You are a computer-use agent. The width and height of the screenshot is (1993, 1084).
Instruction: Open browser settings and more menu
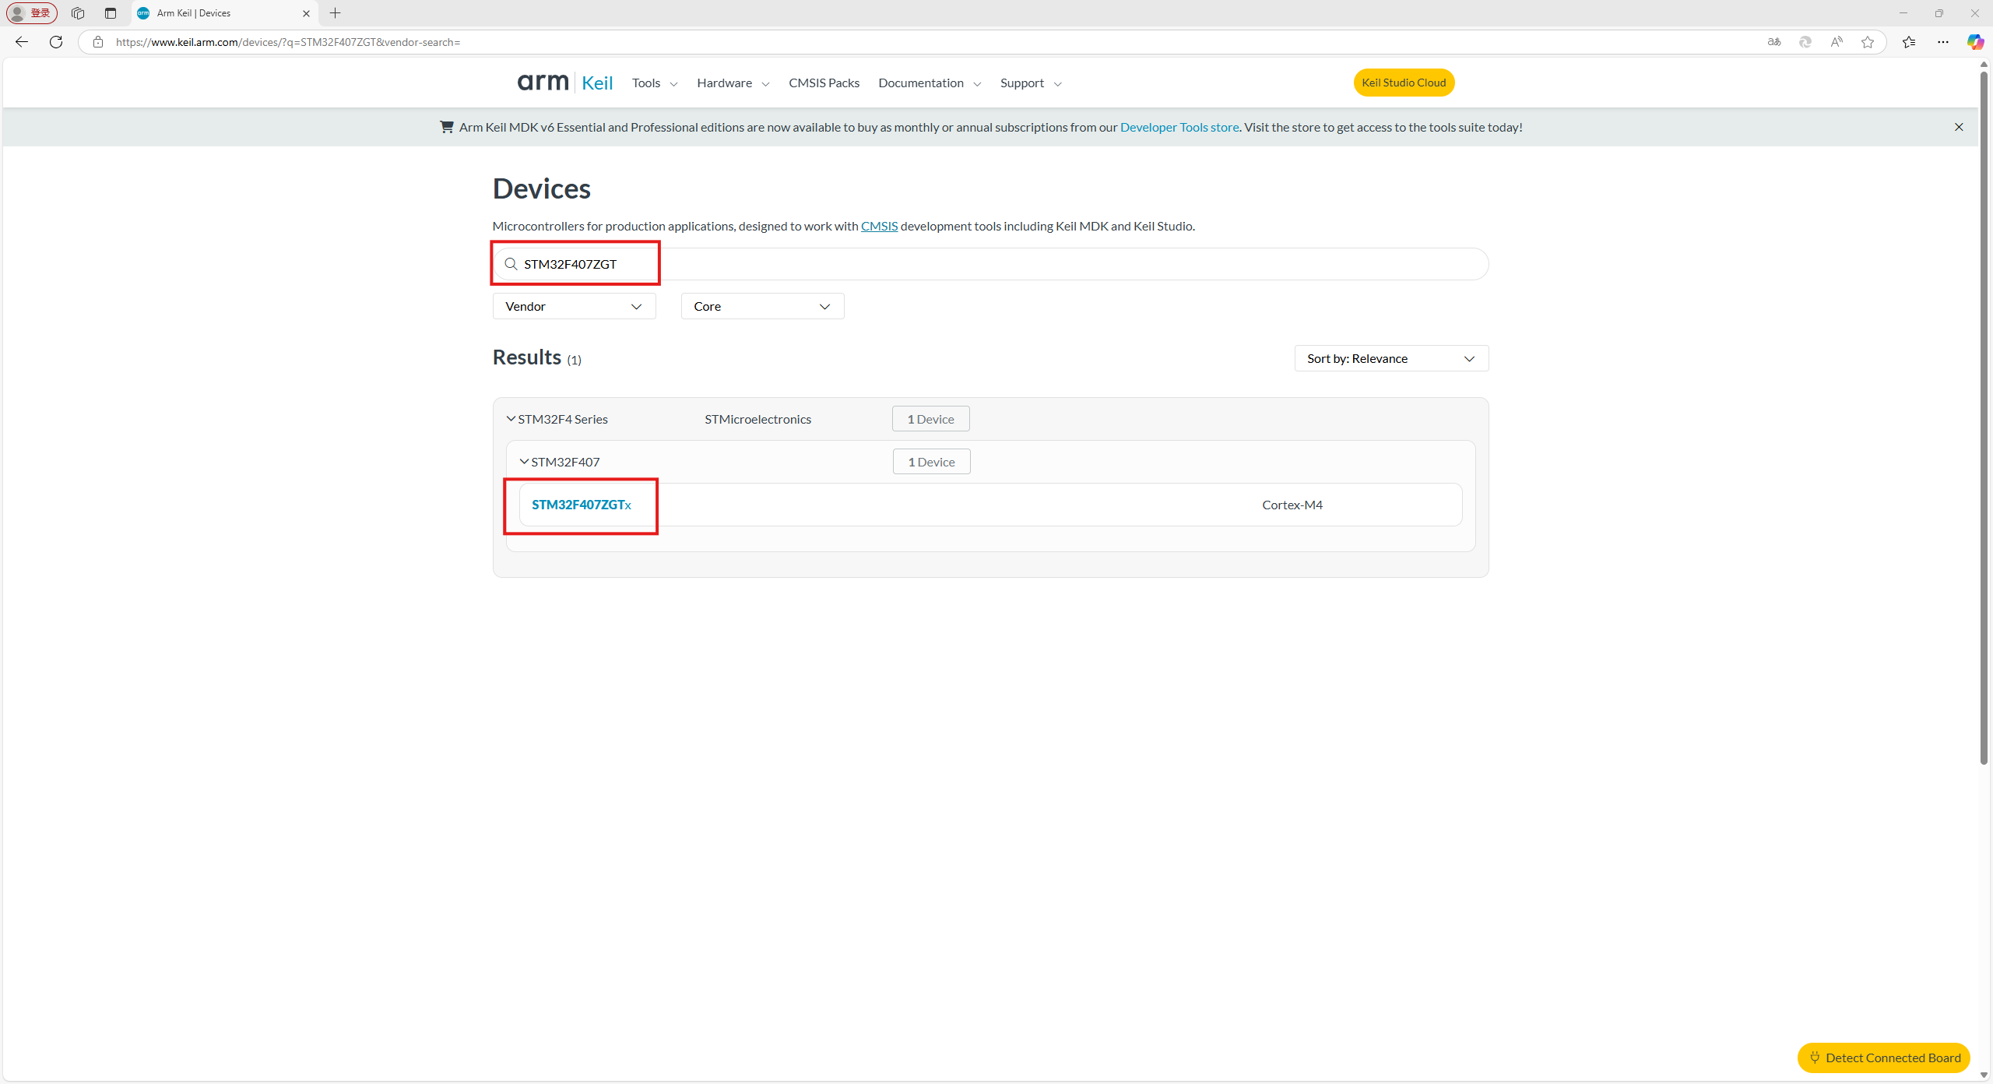[1943, 42]
